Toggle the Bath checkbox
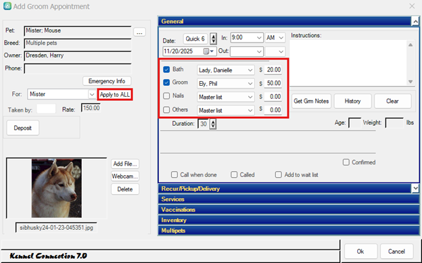This screenshot has height=263, width=422. pos(166,70)
